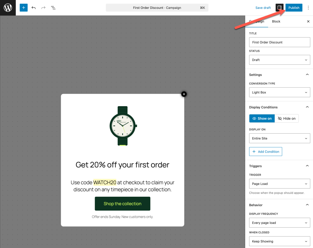
Task: Open the block inserter plus button
Action: pyautogui.click(x=24, y=8)
